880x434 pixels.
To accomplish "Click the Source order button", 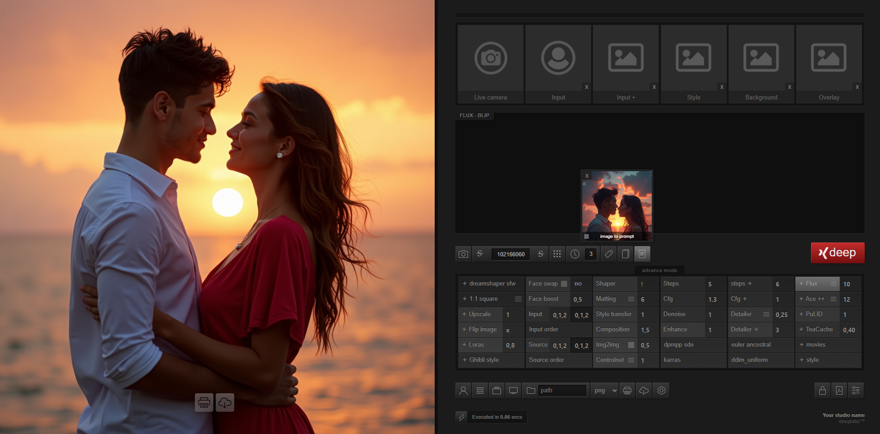I will point(559,360).
